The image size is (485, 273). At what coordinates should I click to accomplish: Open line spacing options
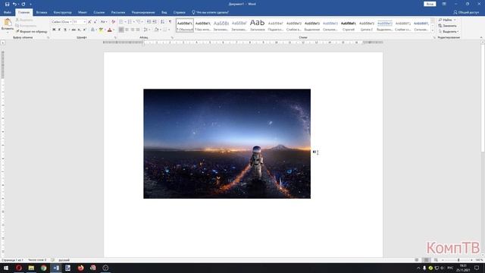pyautogui.click(x=146, y=30)
